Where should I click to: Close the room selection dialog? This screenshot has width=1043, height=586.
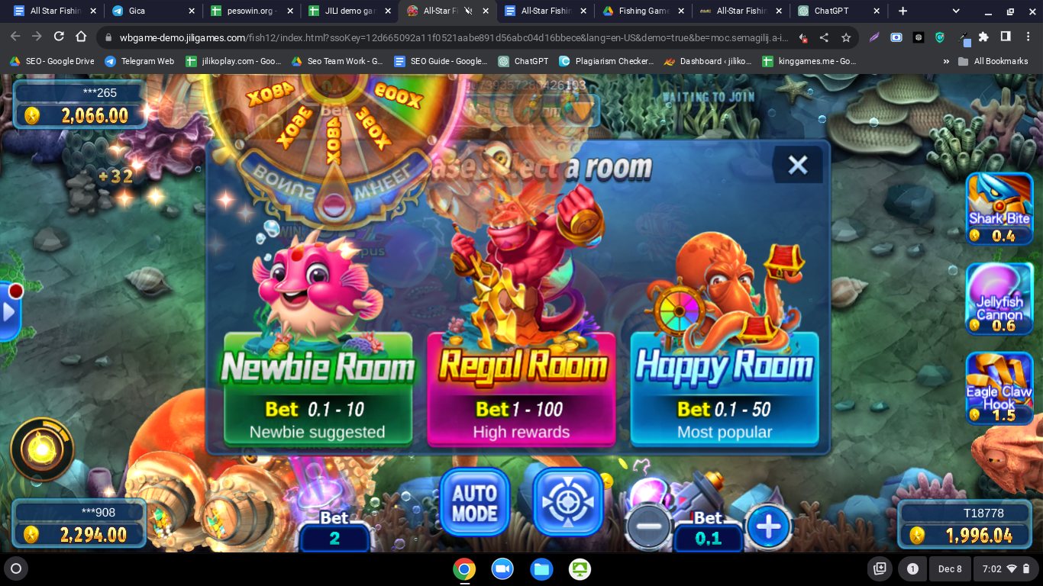point(797,164)
